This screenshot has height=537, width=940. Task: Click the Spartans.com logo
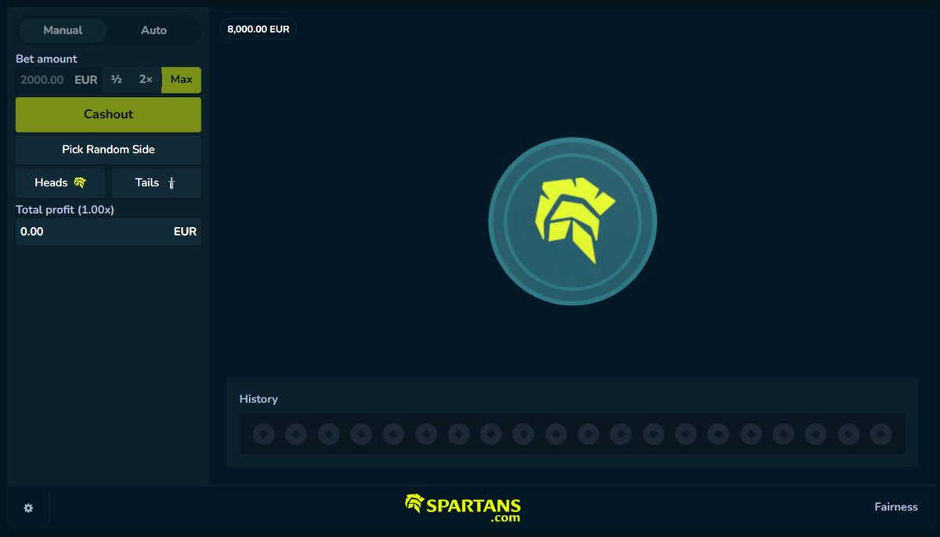click(x=463, y=508)
